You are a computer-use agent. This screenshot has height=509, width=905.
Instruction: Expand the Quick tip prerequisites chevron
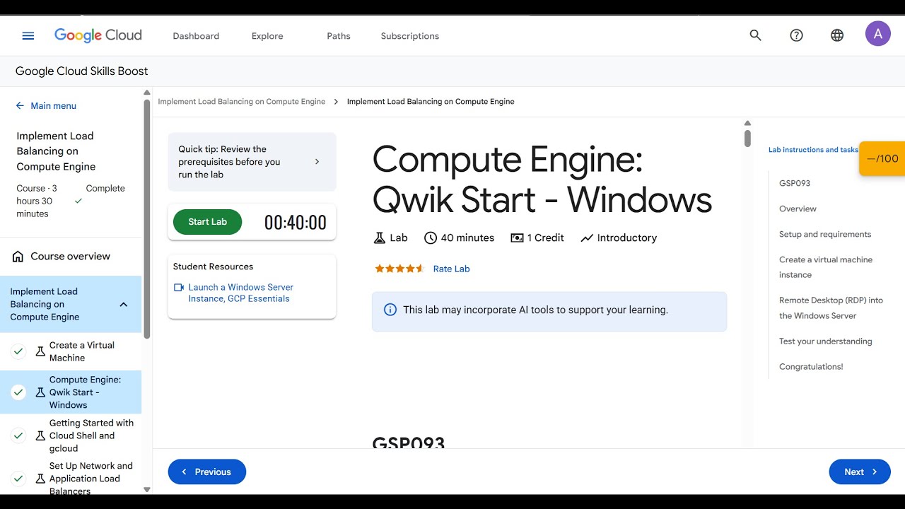pyautogui.click(x=317, y=162)
